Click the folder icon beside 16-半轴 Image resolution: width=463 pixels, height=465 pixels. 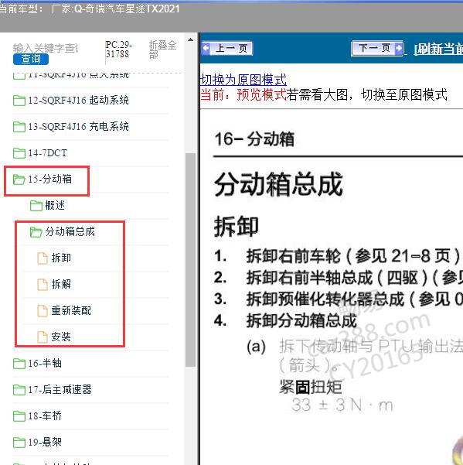click(19, 364)
